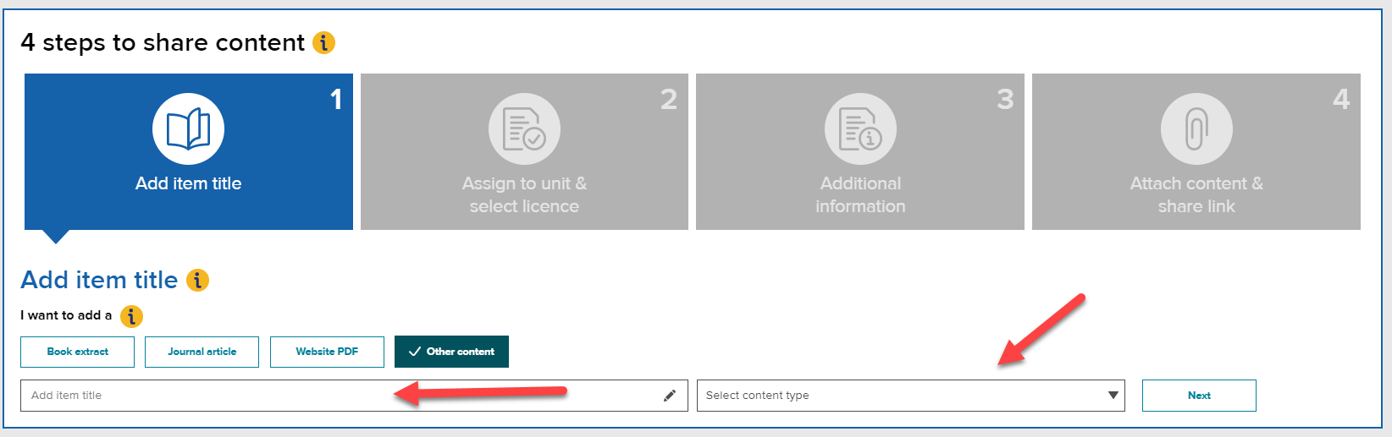Image resolution: width=1392 pixels, height=437 pixels.
Task: Choose the 'Website PDF' content option
Action: [x=327, y=352]
